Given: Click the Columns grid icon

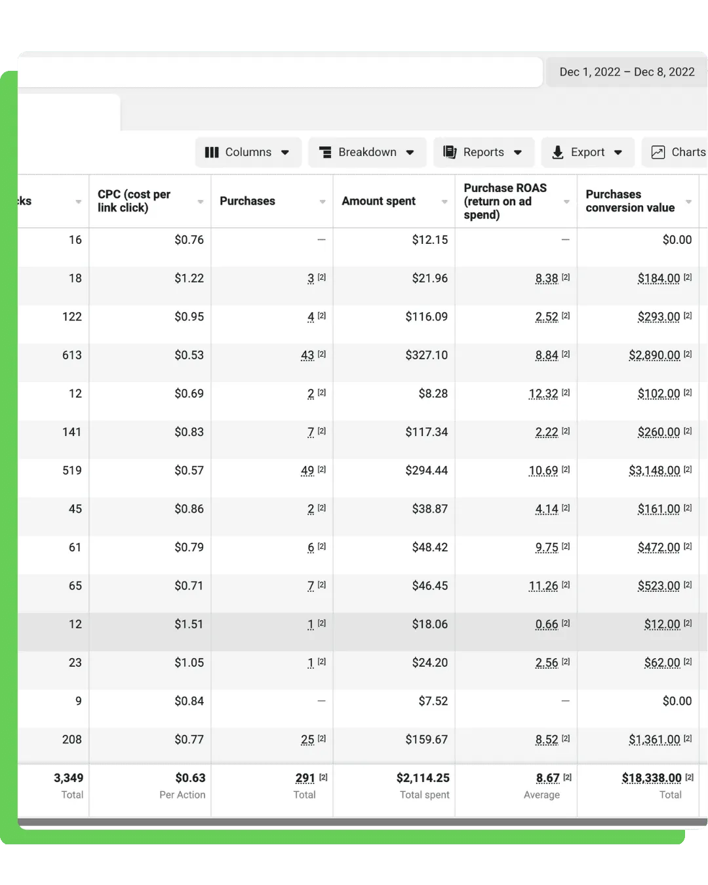Looking at the screenshot, I should coord(212,152).
